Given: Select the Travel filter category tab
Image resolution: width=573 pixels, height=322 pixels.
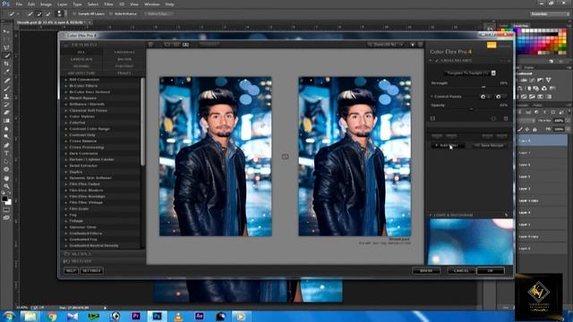Looking at the screenshot, I should [x=124, y=73].
